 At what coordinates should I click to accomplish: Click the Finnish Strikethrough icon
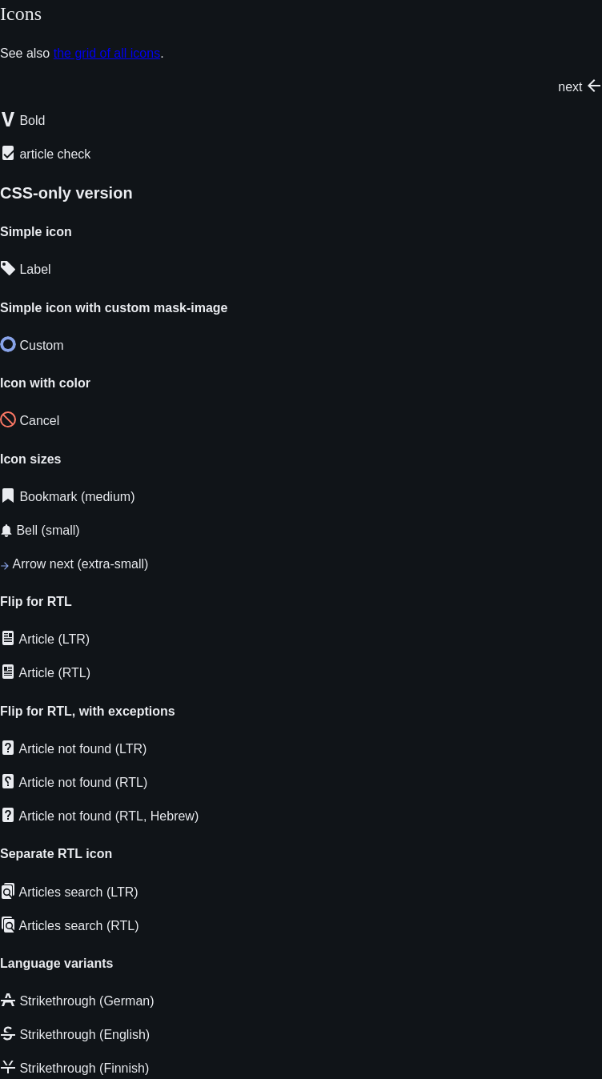coord(8,1067)
